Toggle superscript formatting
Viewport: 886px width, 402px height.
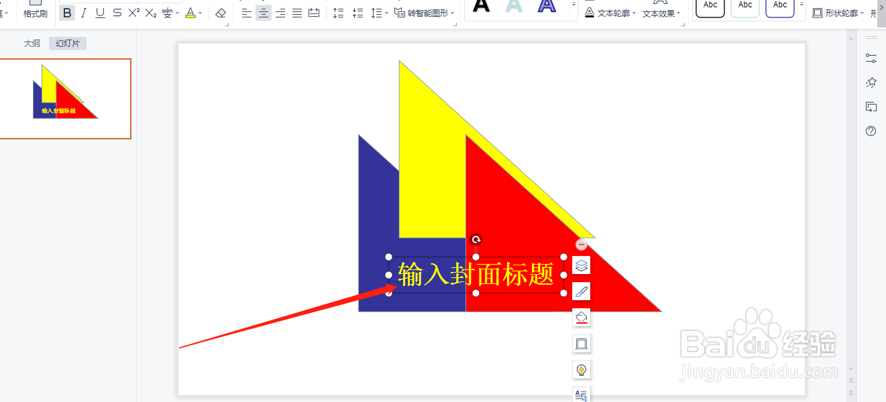pyautogui.click(x=134, y=13)
